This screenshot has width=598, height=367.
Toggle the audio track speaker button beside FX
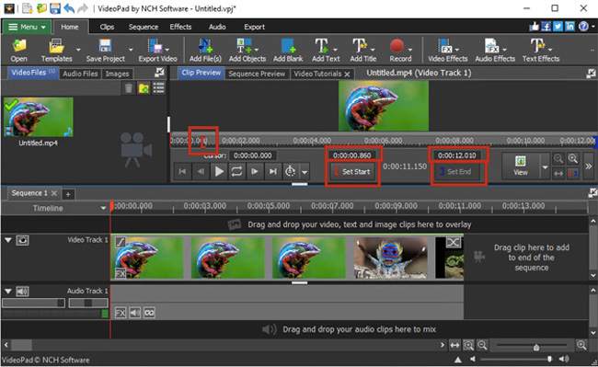click(134, 313)
